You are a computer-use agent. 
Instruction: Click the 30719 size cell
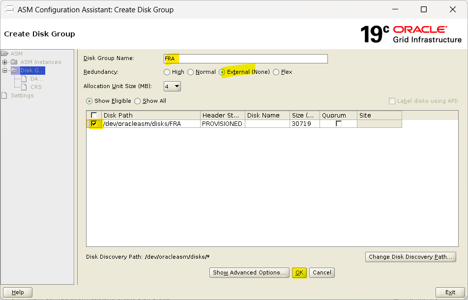305,123
